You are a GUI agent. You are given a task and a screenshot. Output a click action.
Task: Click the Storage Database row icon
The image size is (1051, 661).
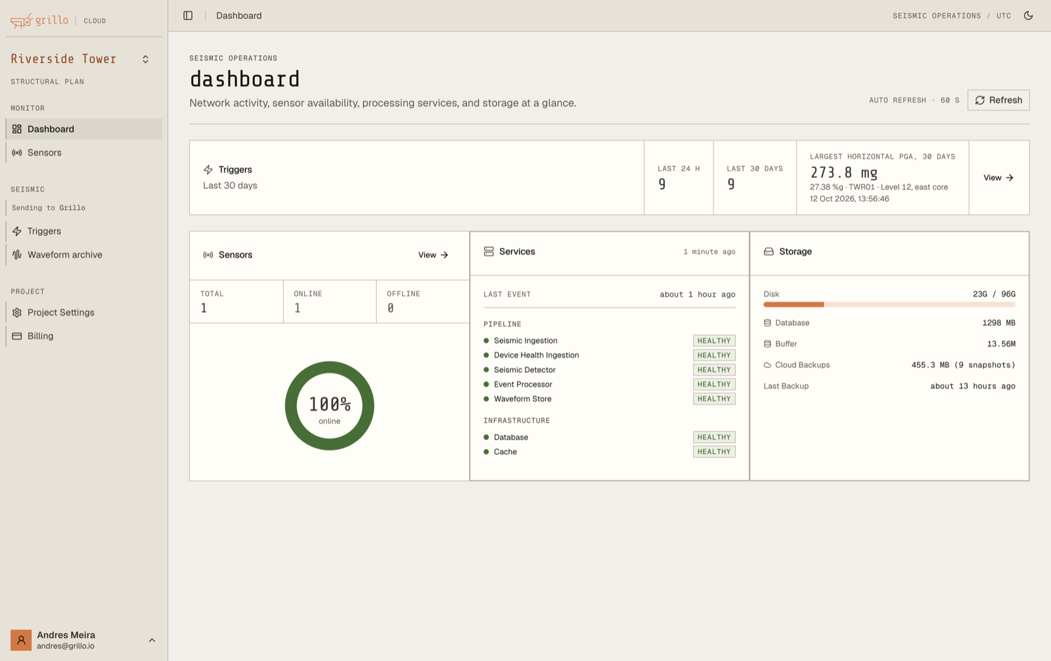point(767,323)
